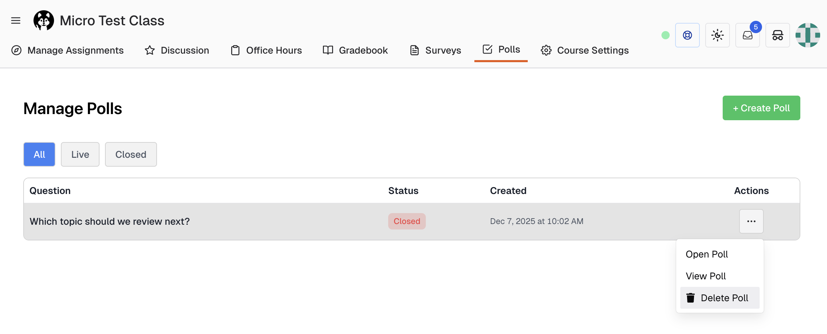Go to the Surveys tab
The height and width of the screenshot is (334, 827).
[435, 50]
